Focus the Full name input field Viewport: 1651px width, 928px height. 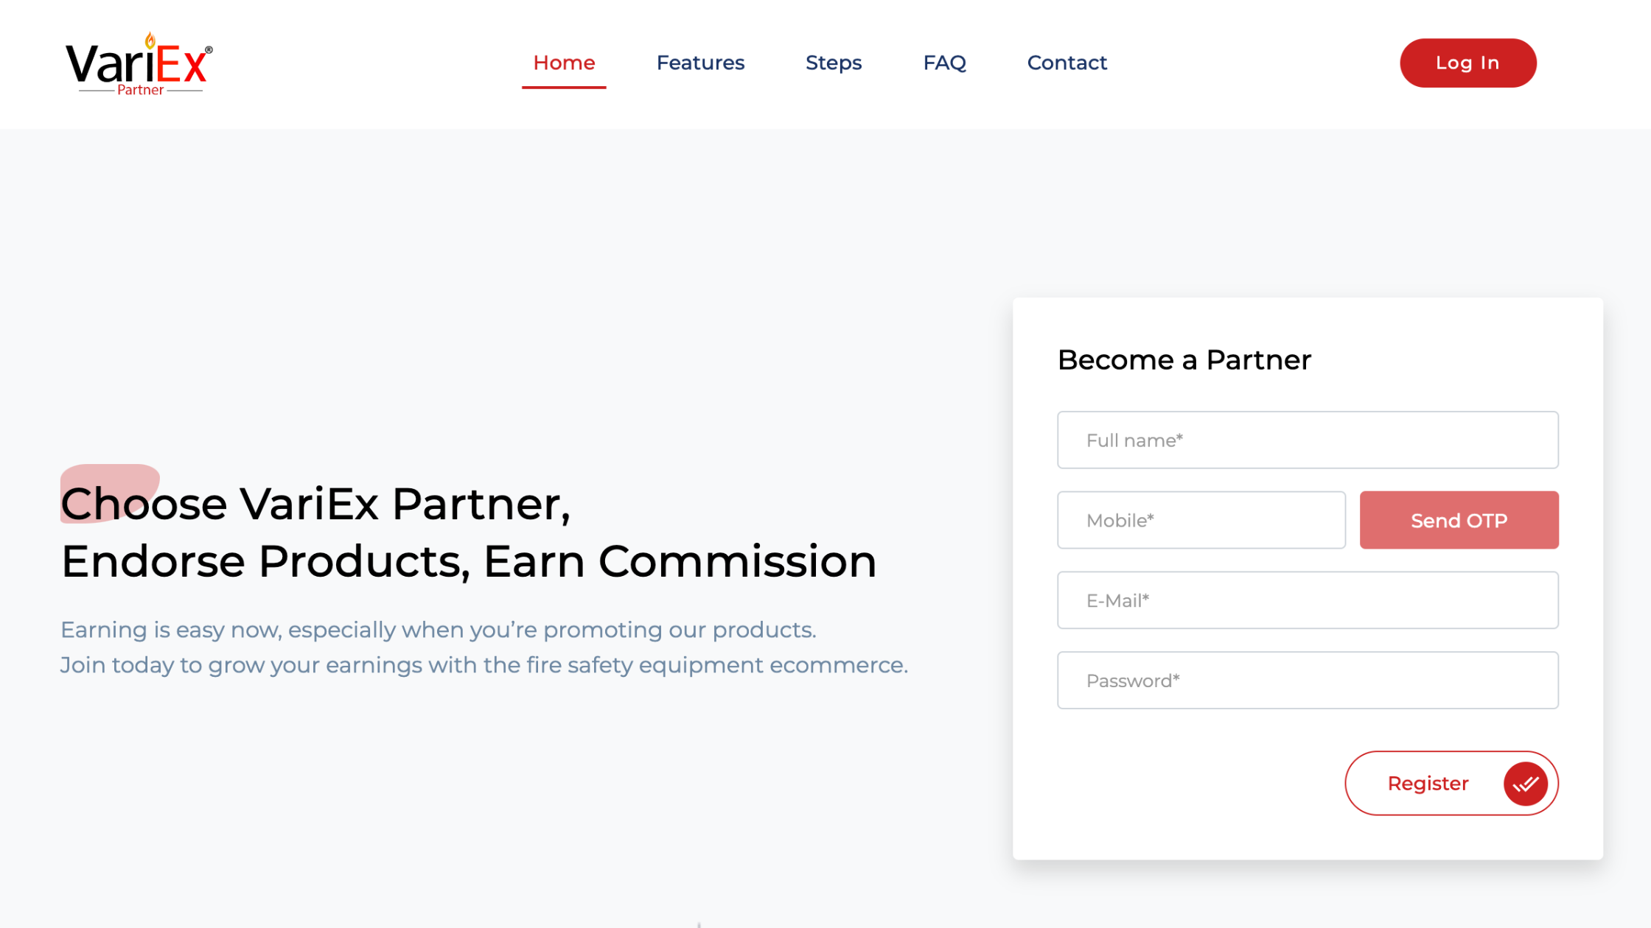point(1308,440)
